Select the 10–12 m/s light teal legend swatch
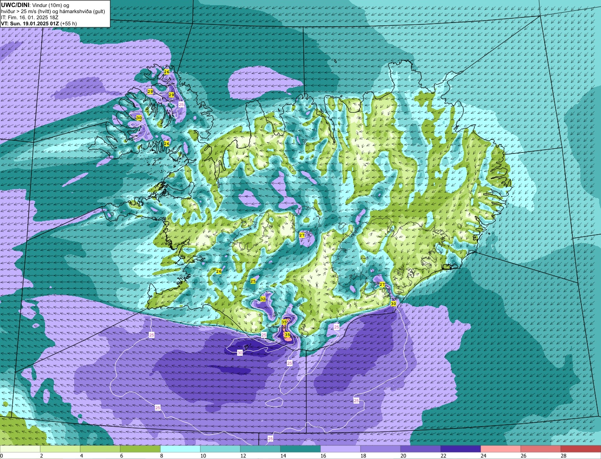The width and height of the screenshot is (601, 459). (x=220, y=449)
